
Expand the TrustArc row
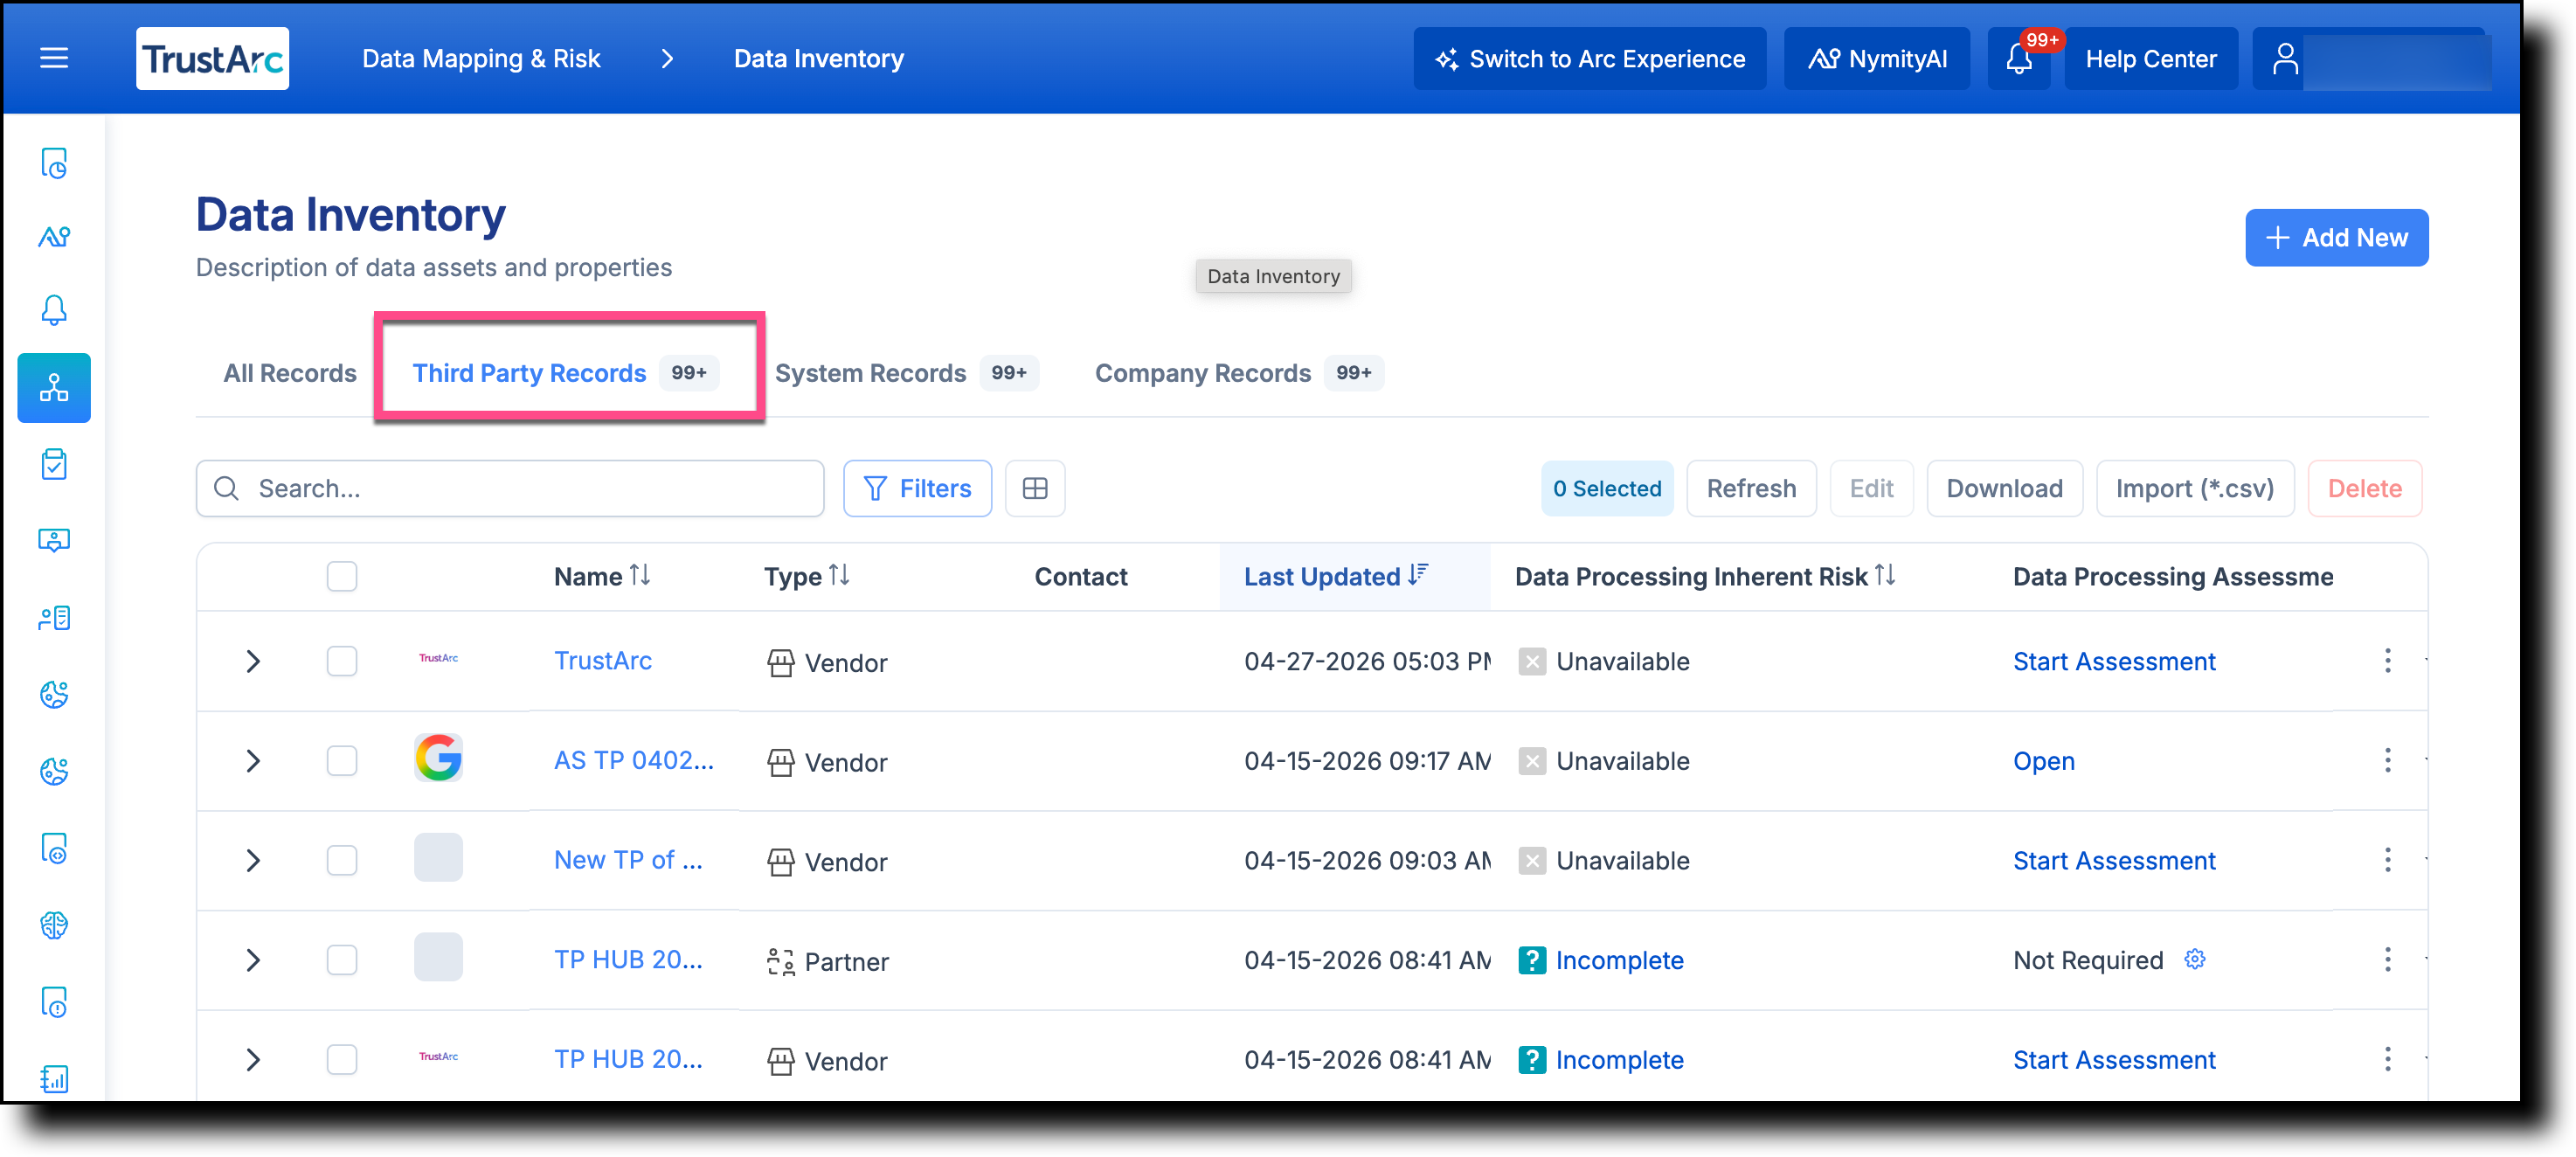coord(253,661)
